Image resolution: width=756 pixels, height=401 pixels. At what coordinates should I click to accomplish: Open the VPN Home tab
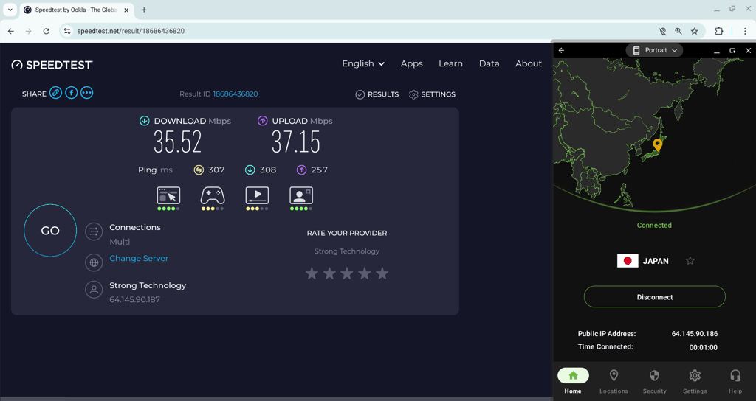(x=573, y=381)
